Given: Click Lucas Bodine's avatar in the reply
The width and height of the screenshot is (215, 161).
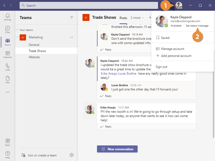Looking at the screenshot, I should point(104,87).
